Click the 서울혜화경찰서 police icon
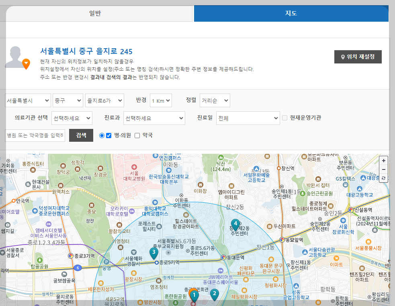This screenshot has height=306, width=395. (134, 252)
